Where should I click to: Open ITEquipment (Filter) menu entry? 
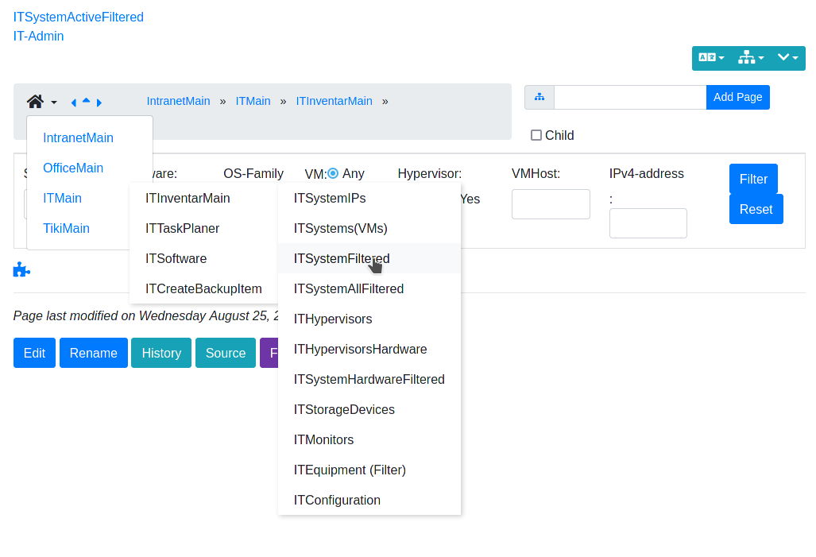(369, 470)
